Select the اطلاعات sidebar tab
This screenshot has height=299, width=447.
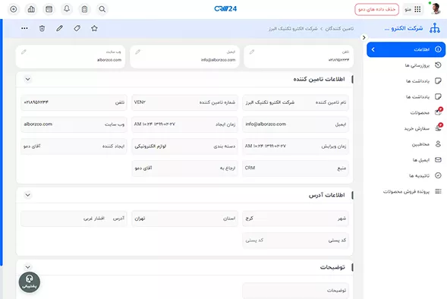pyautogui.click(x=406, y=49)
